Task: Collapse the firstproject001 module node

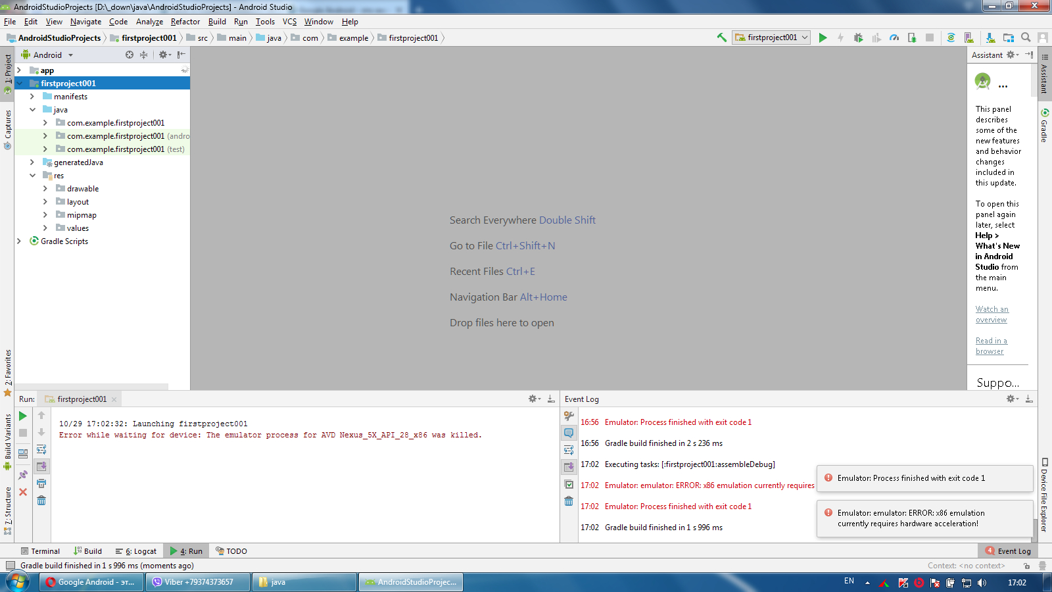Action: 19,83
